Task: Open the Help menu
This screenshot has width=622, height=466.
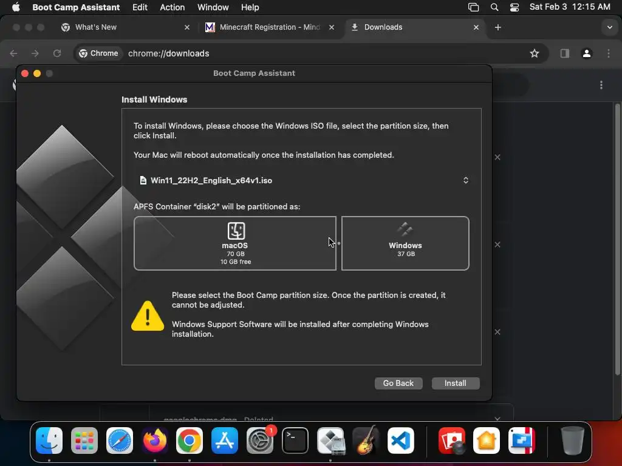Action: tap(250, 7)
